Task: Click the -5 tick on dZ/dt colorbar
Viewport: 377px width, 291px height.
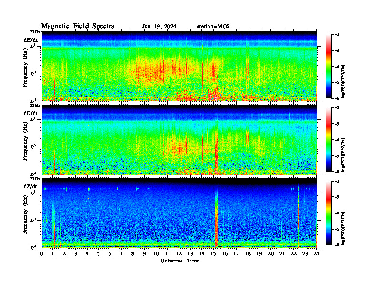Action: [x=337, y=229]
